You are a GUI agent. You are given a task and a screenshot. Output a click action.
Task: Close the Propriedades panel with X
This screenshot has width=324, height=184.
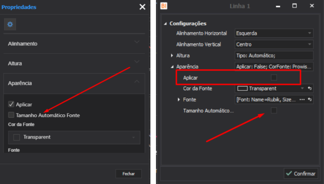pos(143,7)
